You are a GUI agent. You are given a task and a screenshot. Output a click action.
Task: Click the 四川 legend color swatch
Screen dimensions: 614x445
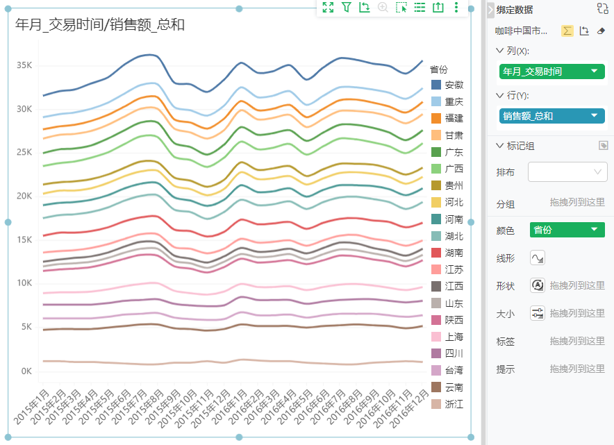436,353
